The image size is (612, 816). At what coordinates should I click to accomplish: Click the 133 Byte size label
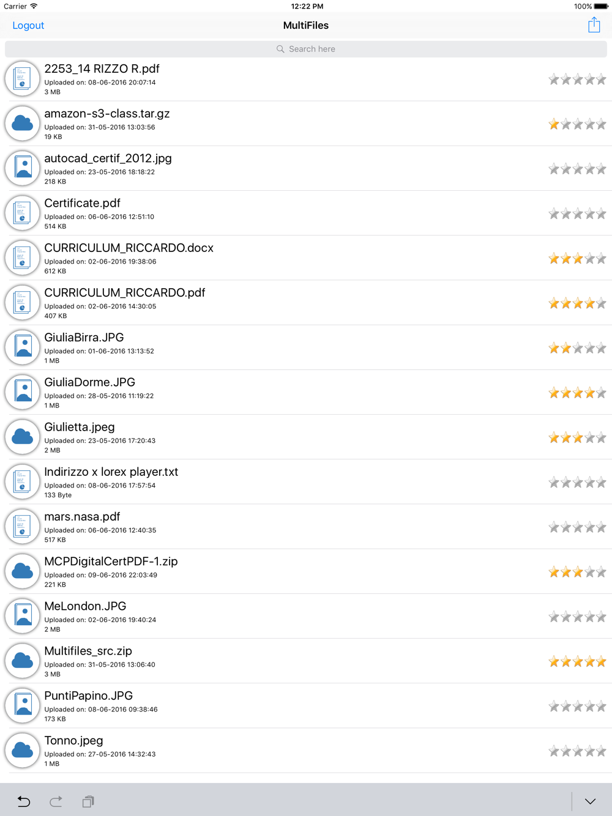[58, 495]
